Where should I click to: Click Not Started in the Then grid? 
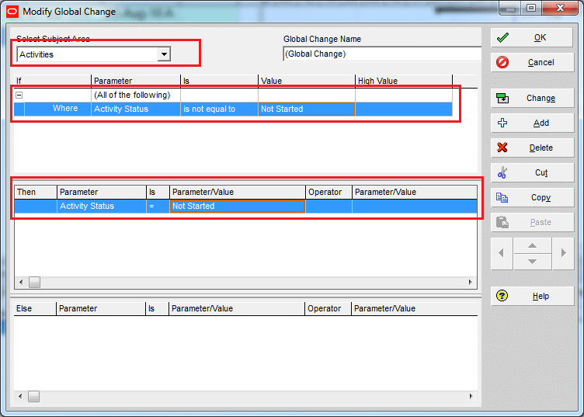[238, 207]
